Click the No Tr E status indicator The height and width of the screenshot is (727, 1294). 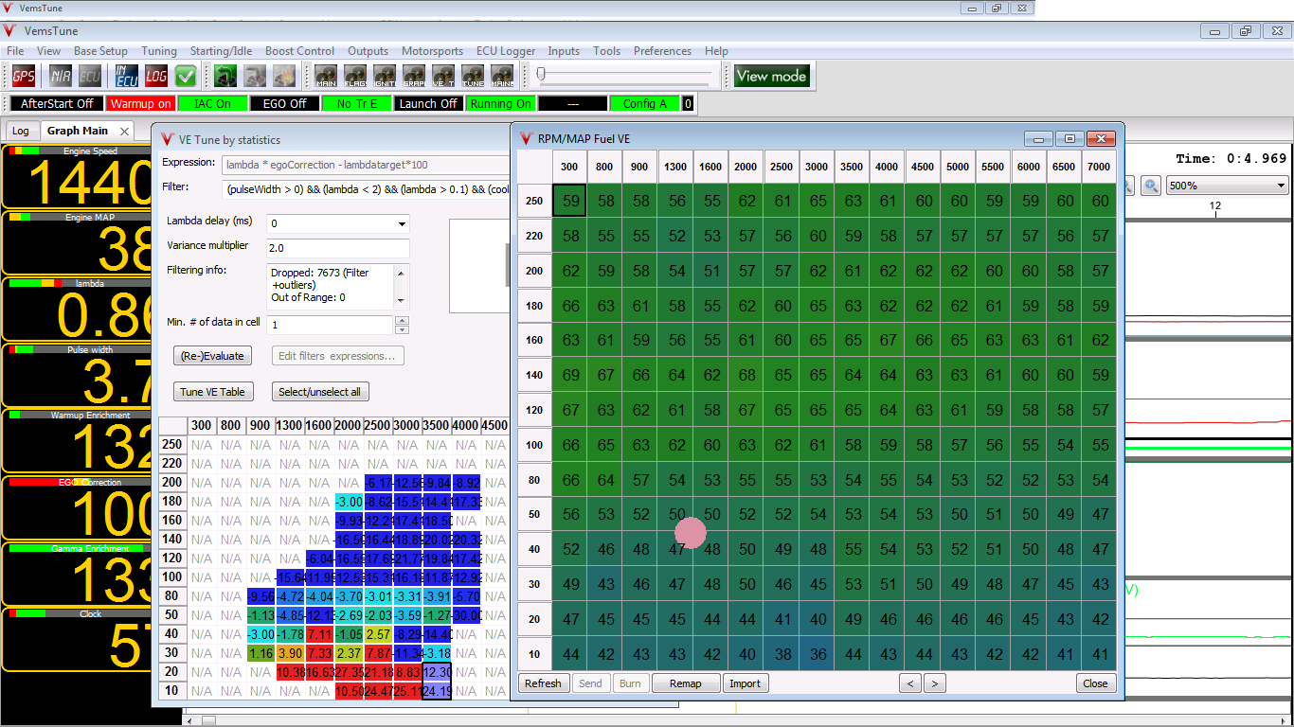coord(356,103)
